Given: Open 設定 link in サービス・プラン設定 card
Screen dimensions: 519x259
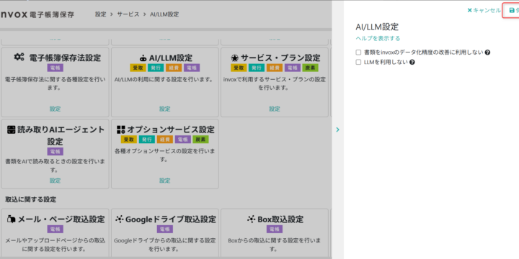Looking at the screenshot, I should click(x=275, y=109).
